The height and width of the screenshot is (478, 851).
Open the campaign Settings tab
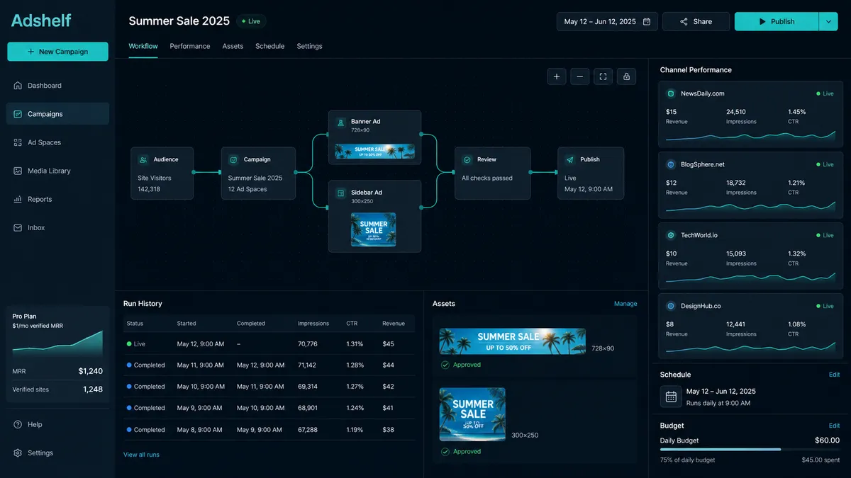point(309,46)
